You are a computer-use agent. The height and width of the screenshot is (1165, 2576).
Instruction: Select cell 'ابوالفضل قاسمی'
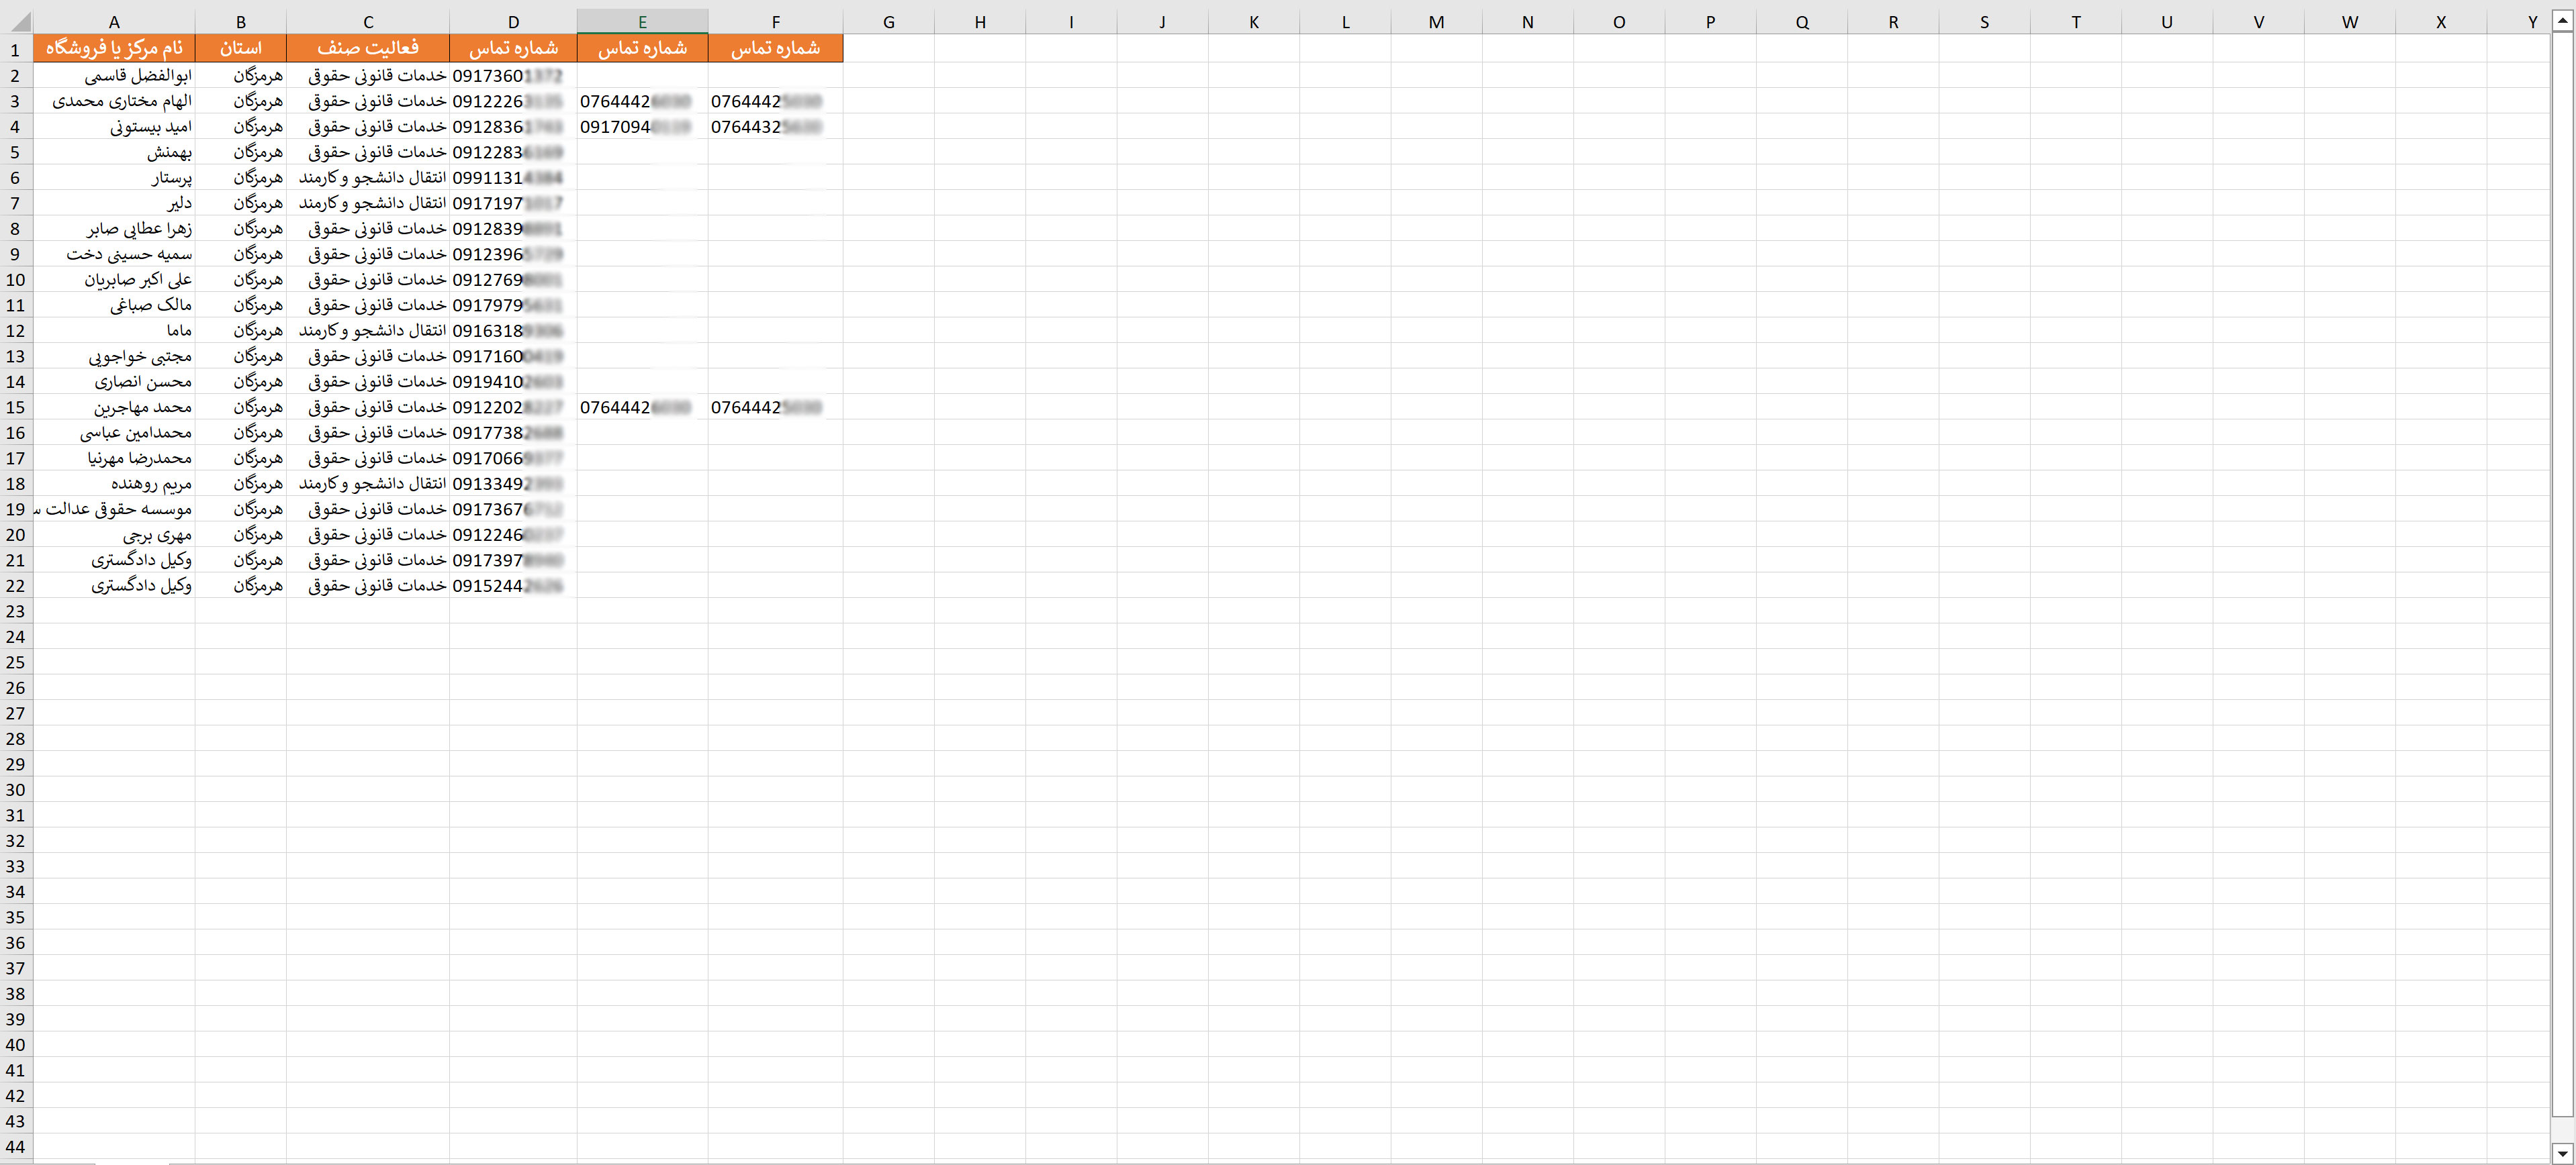(x=114, y=76)
